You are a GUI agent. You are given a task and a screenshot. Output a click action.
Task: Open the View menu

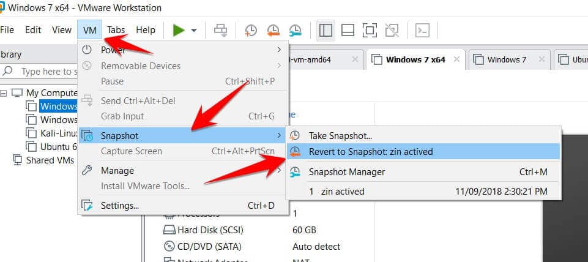pyautogui.click(x=62, y=30)
